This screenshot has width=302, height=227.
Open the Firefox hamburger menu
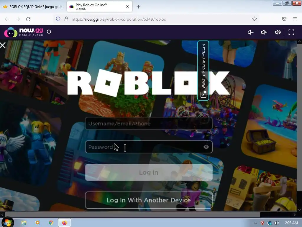(x=295, y=19)
